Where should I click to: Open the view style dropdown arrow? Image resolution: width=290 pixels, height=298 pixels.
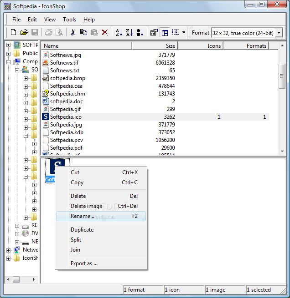pyautogui.click(x=184, y=32)
